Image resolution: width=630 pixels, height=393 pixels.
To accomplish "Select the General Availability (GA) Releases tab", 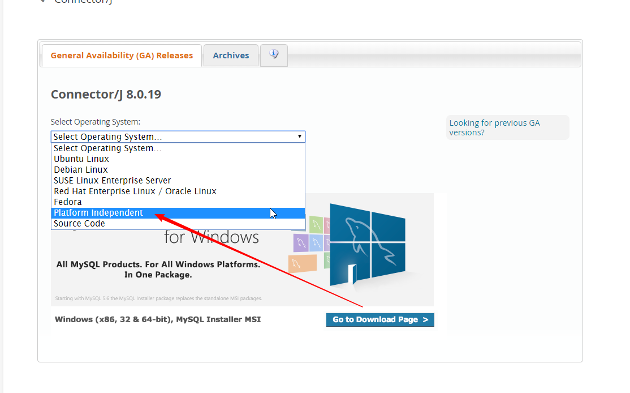I will tap(121, 55).
